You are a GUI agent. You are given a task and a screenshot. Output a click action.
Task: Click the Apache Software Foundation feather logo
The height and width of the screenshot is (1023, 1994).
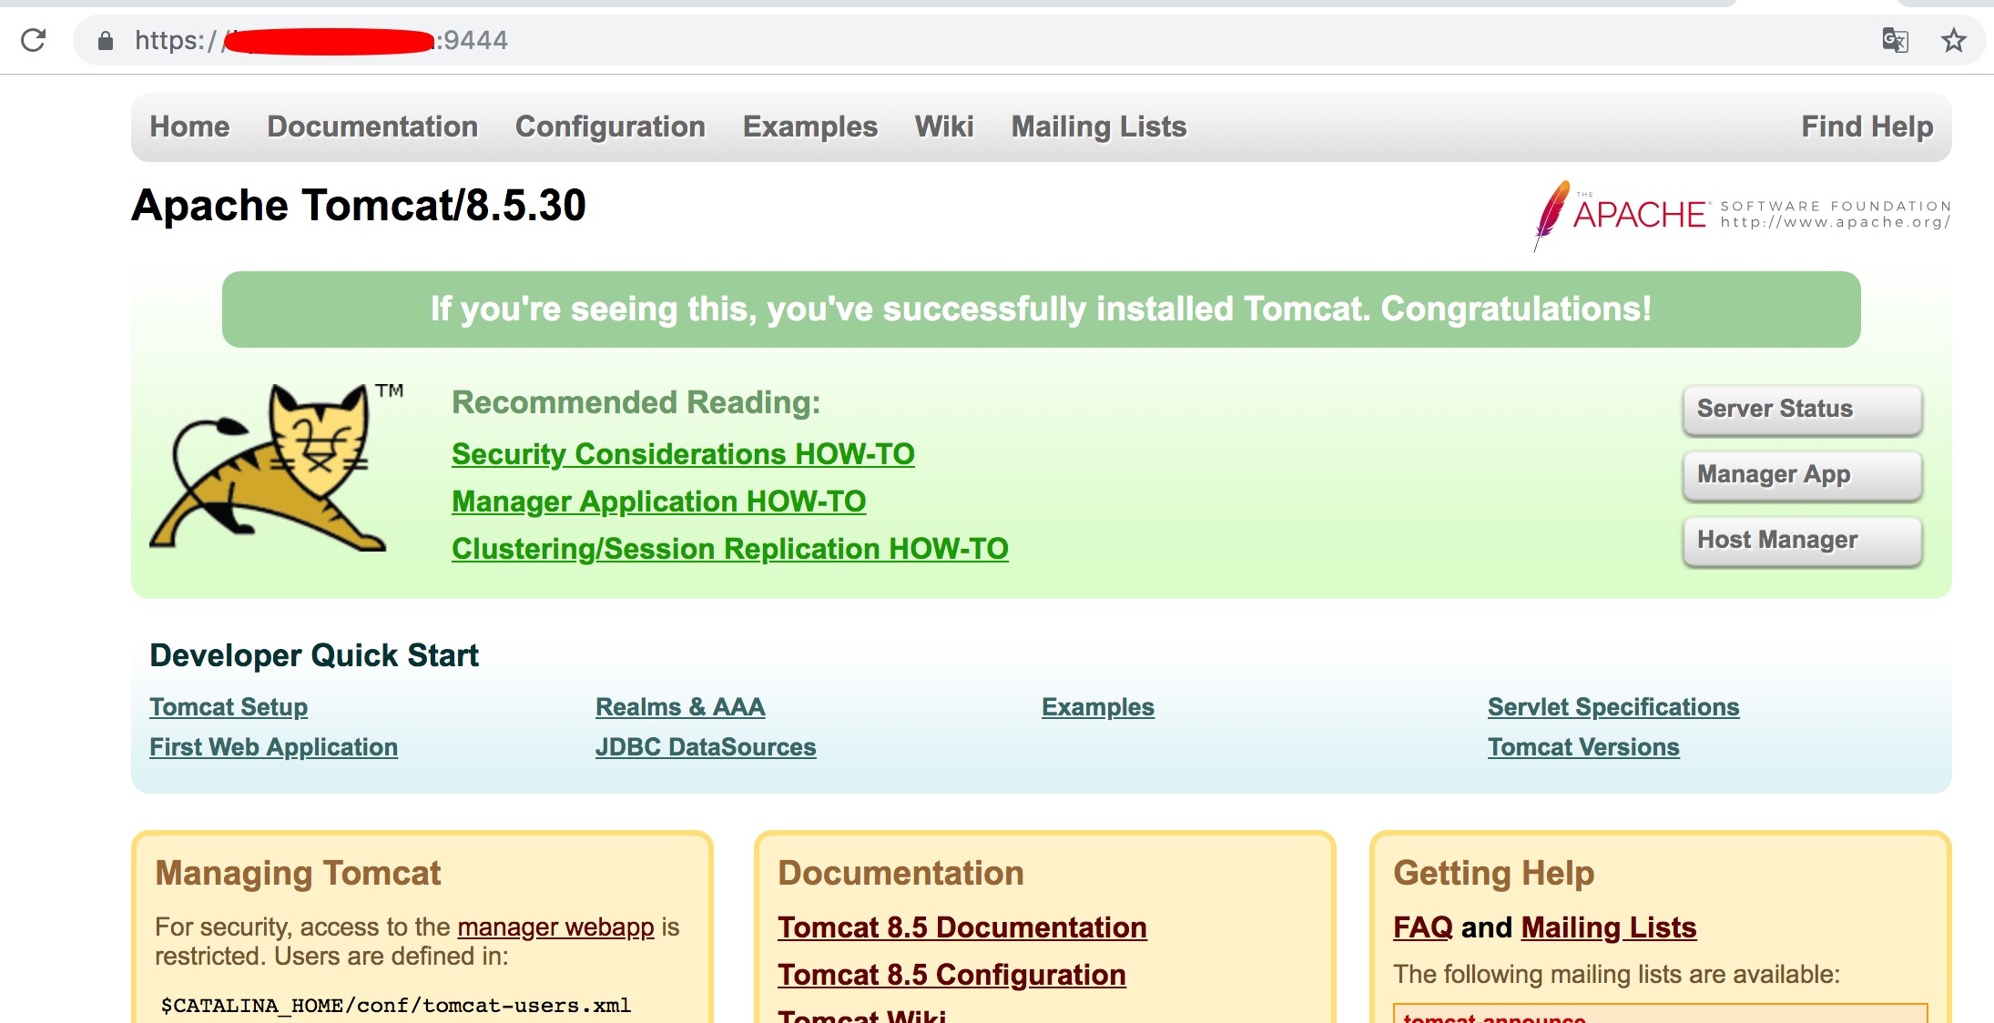pos(1742,215)
